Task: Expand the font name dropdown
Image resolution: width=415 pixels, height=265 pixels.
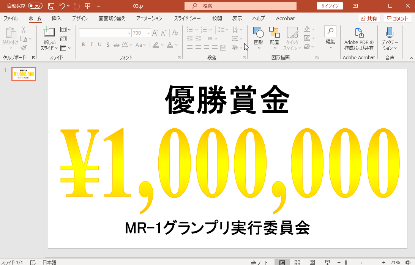Action: point(129,33)
